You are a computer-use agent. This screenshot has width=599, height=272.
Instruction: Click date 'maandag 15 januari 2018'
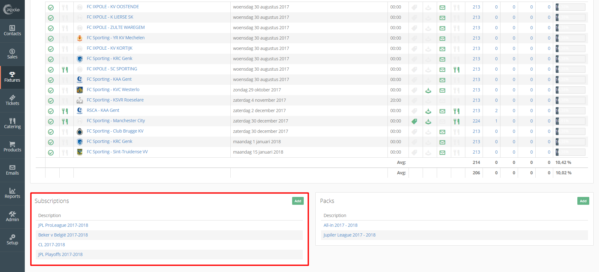(258, 152)
